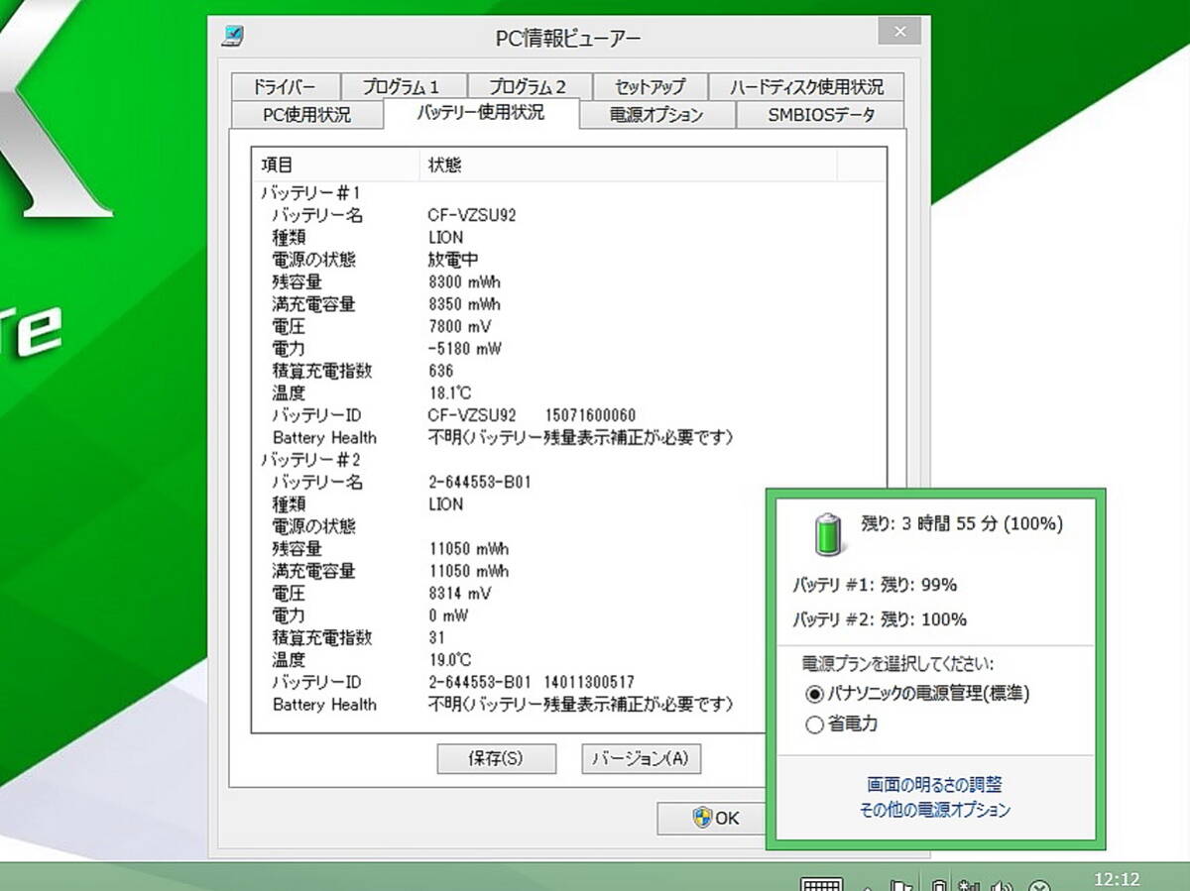Click the 12:12 clock on the taskbar

[1117, 879]
